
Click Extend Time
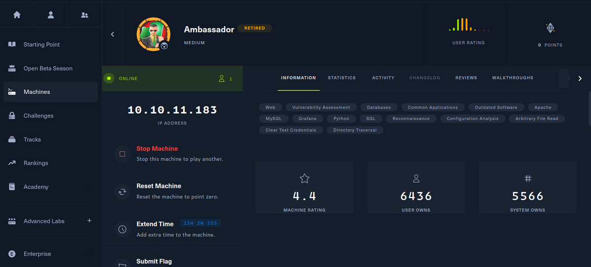(x=155, y=224)
